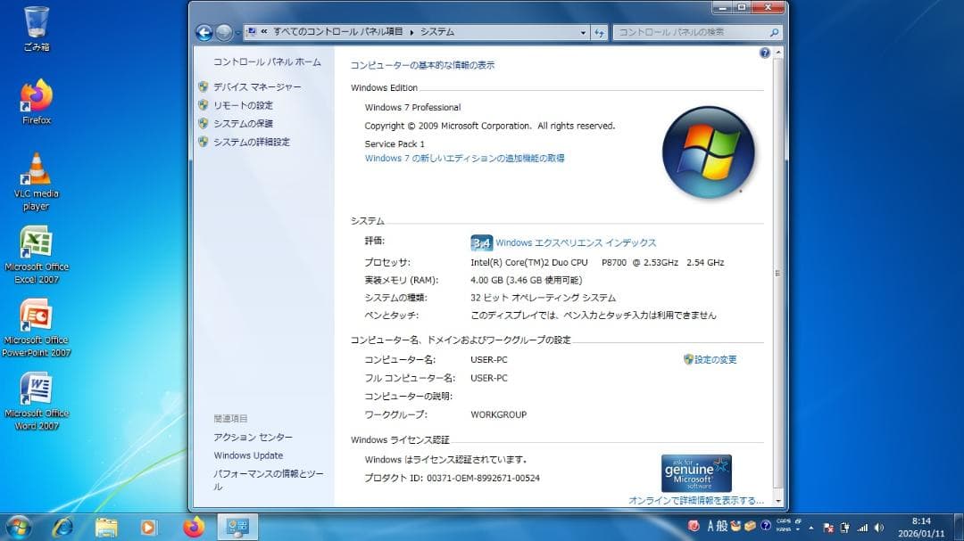Open the volume control in the tray
The width and height of the screenshot is (964, 541).
[x=877, y=527]
